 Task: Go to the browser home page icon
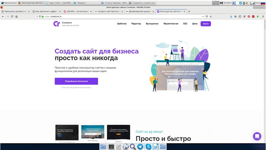point(17,16)
